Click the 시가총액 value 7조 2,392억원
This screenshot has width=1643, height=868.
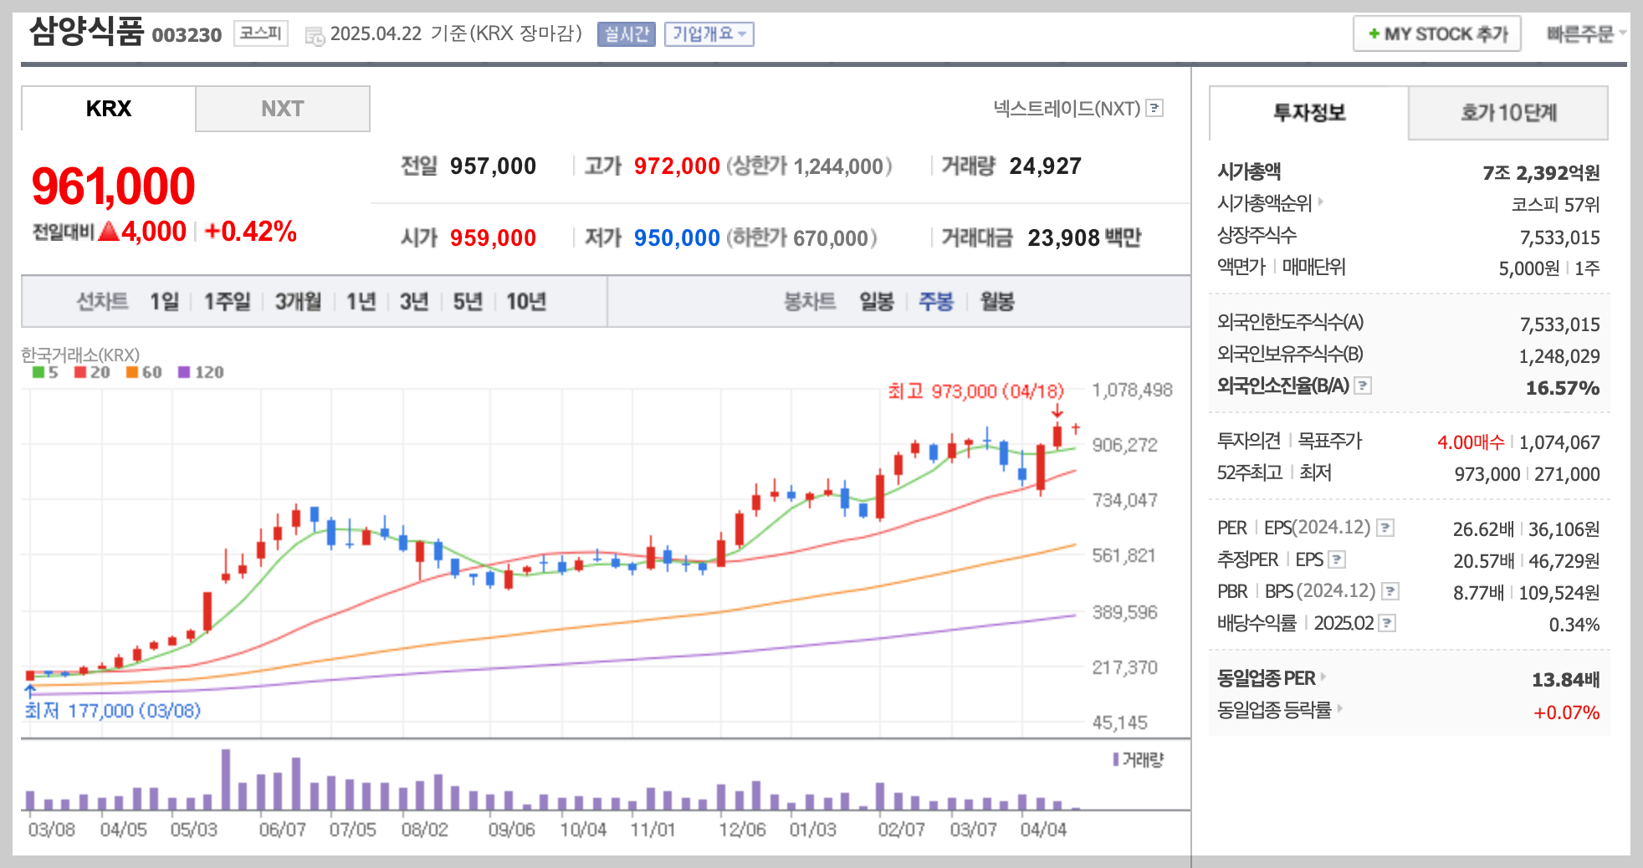point(1541,173)
